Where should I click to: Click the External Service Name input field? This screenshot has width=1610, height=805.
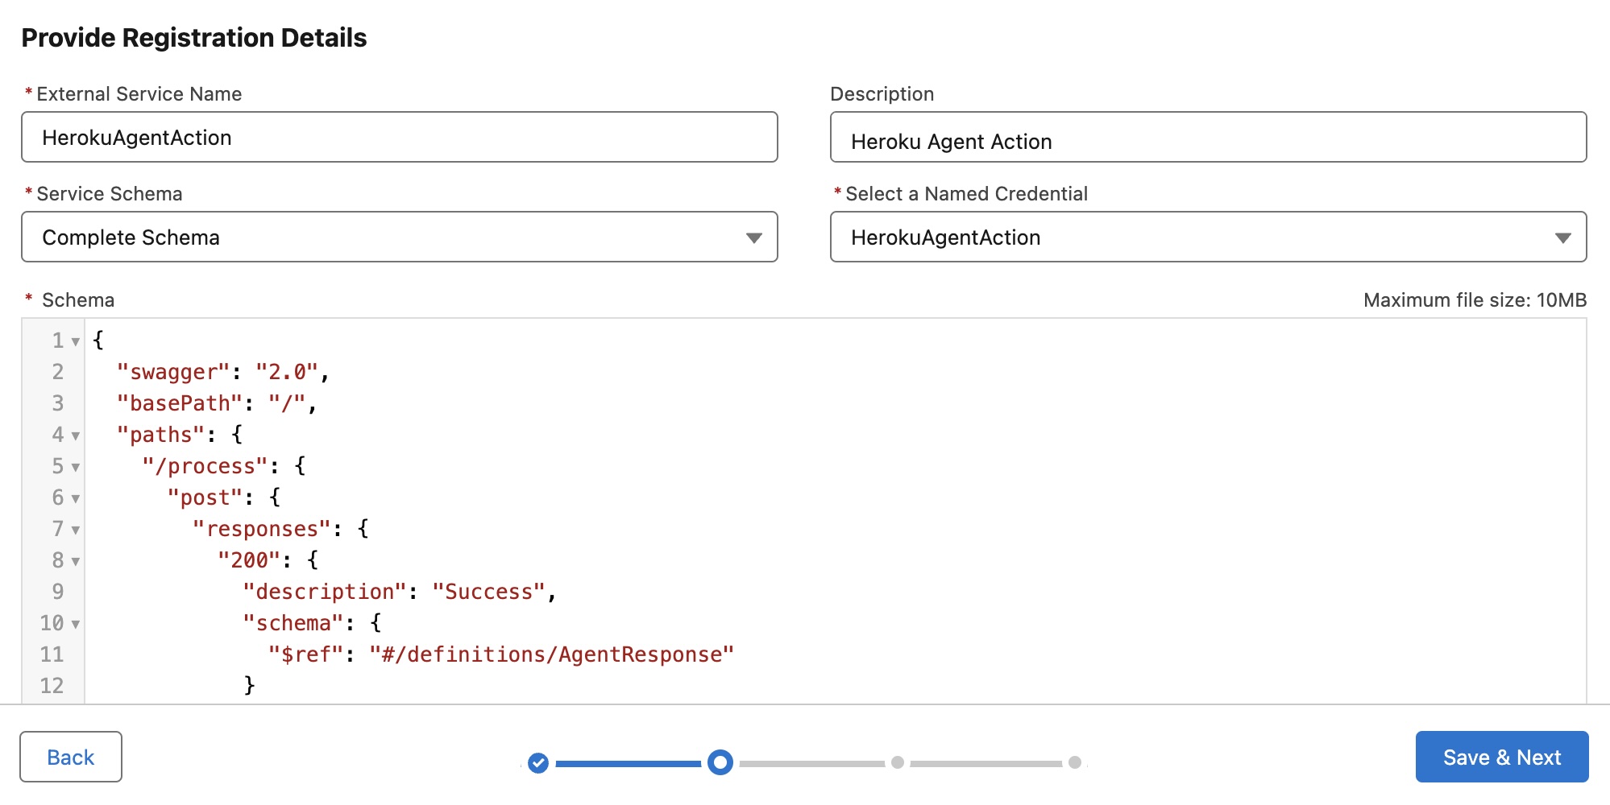(400, 137)
